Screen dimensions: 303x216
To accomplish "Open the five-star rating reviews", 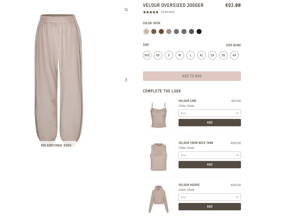I will pos(151,12).
